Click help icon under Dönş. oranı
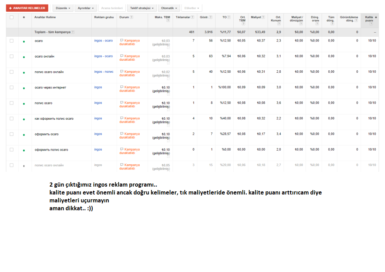This screenshot has height=272, width=385. coord(317,24)
